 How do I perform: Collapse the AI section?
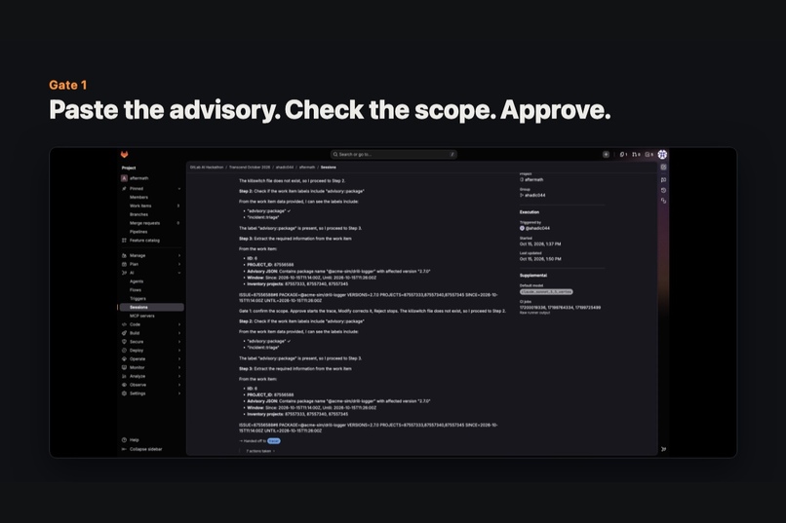pyautogui.click(x=151, y=273)
